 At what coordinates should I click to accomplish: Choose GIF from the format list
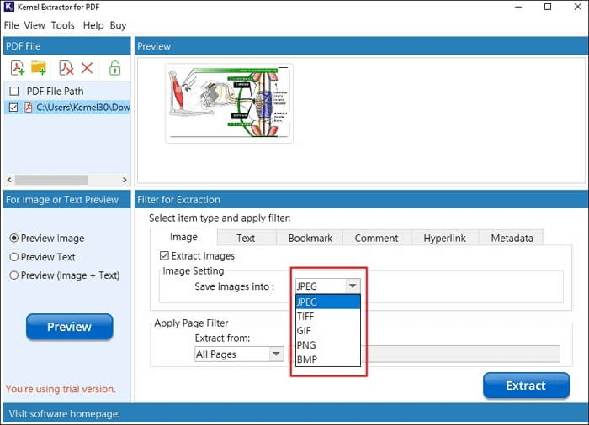tap(327, 330)
